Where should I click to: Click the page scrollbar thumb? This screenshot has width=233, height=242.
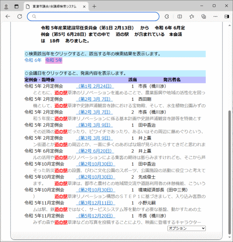(230, 172)
